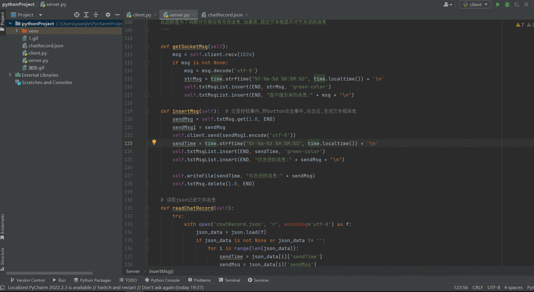This screenshot has width=534, height=292.
Task: Close the chatRecord.json editor tab
Action: click(247, 15)
